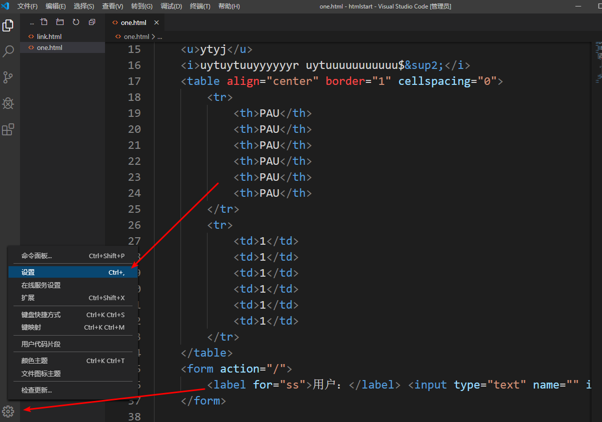Viewport: 602px width, 422px height.
Task: Click the align attribute on line 17
Action: pos(243,81)
